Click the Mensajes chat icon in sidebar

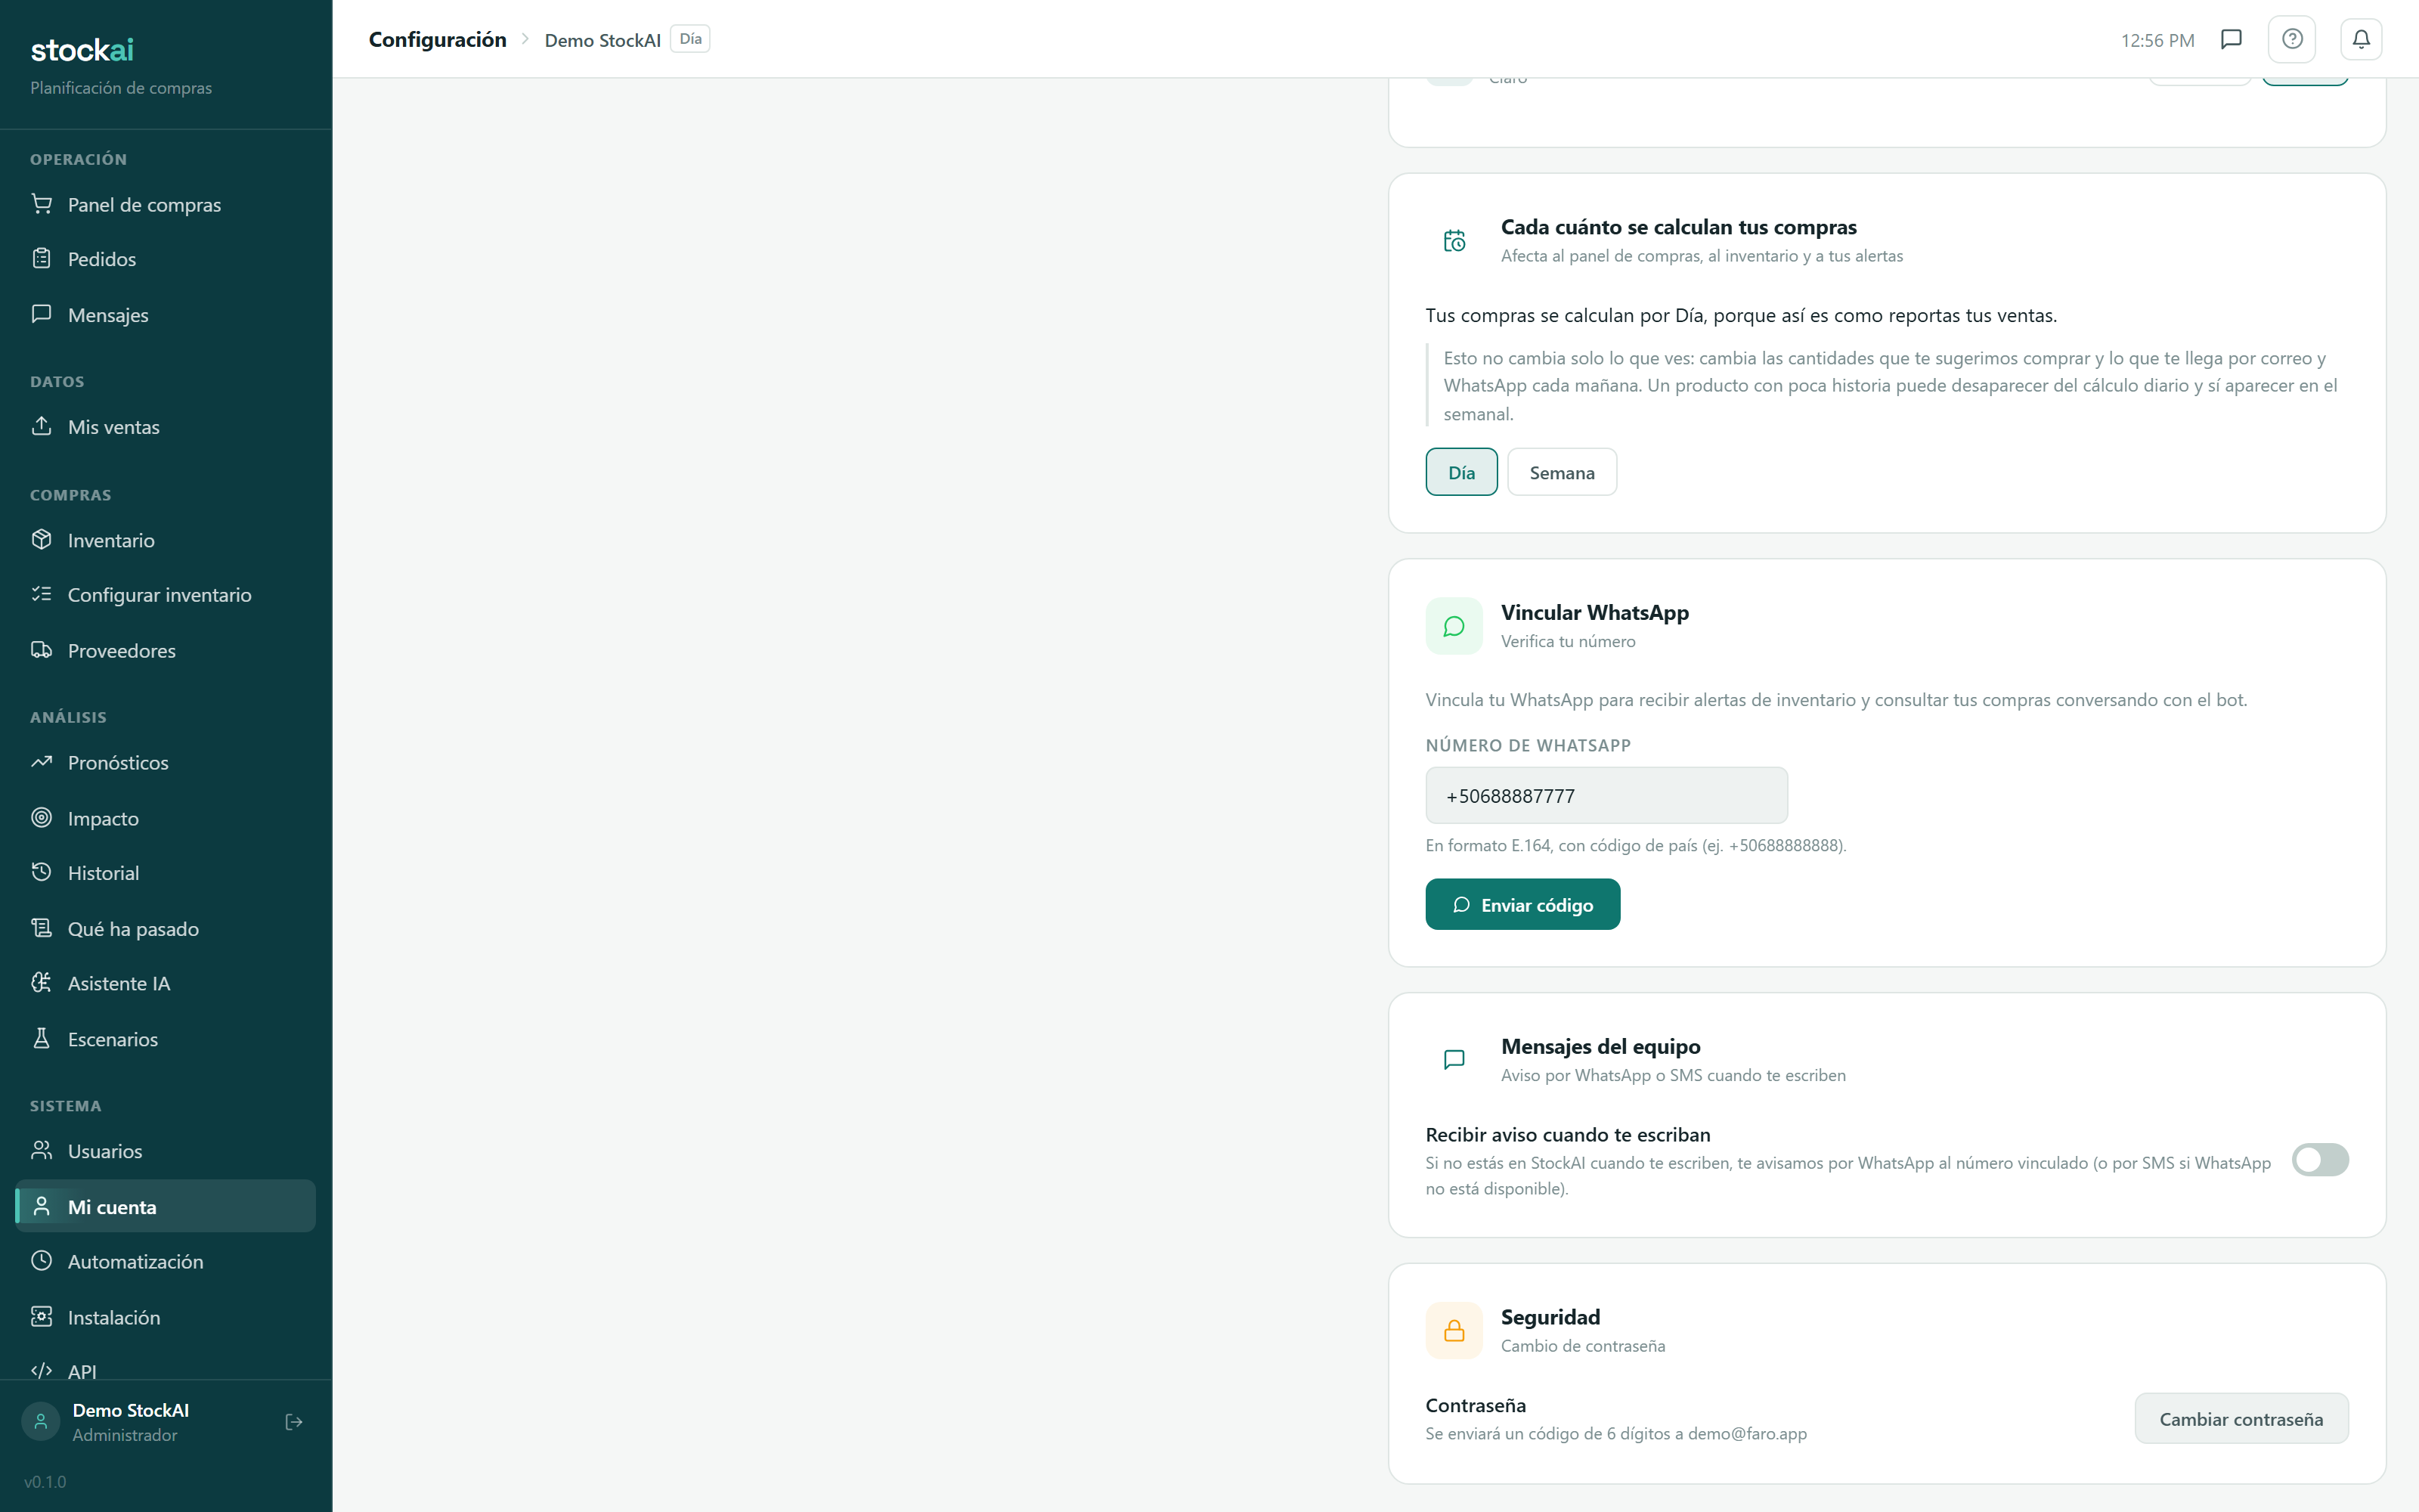tap(41, 314)
